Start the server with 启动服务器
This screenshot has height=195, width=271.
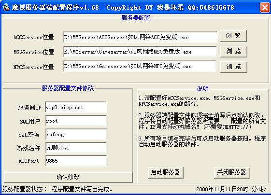(x=166, y=172)
